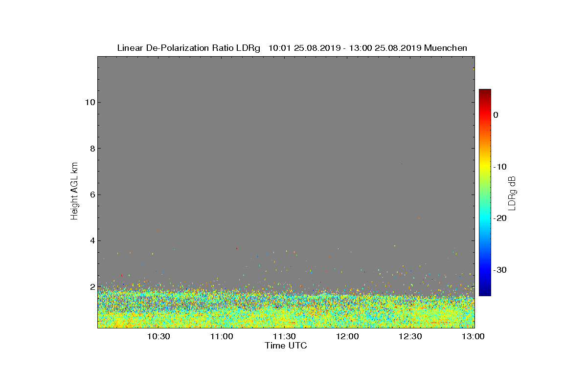The height and width of the screenshot is (391, 587).
Task: Click the Time UTC axis title
Action: click(x=286, y=346)
